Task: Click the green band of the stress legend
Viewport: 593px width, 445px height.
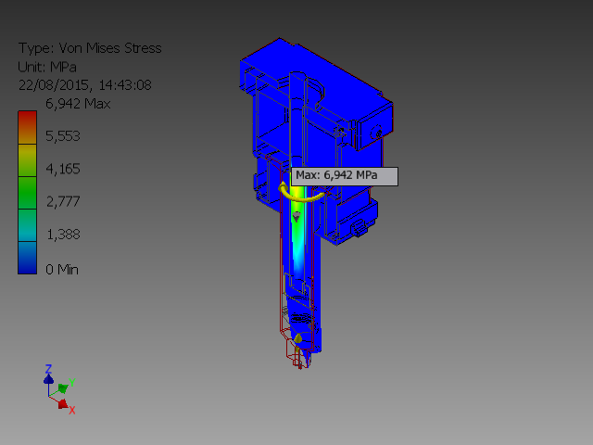Action: tap(27, 193)
